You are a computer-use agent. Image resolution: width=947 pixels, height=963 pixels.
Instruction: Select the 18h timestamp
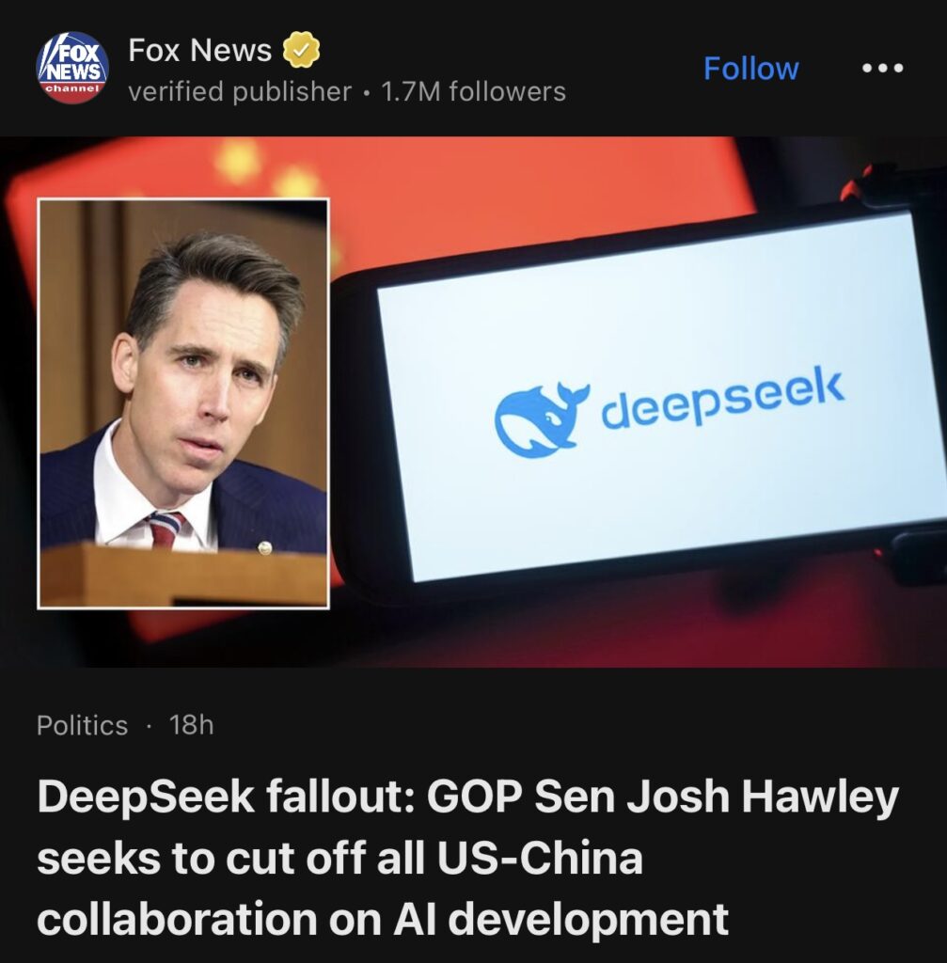(192, 725)
